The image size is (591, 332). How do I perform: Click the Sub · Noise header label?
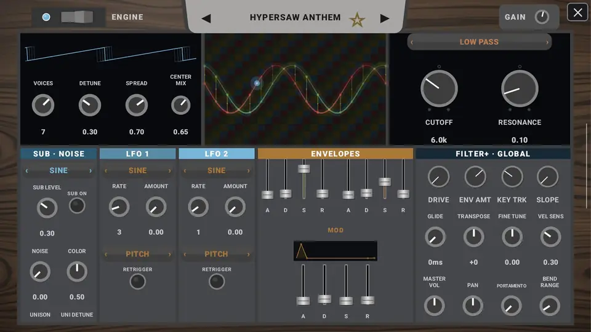click(x=59, y=154)
